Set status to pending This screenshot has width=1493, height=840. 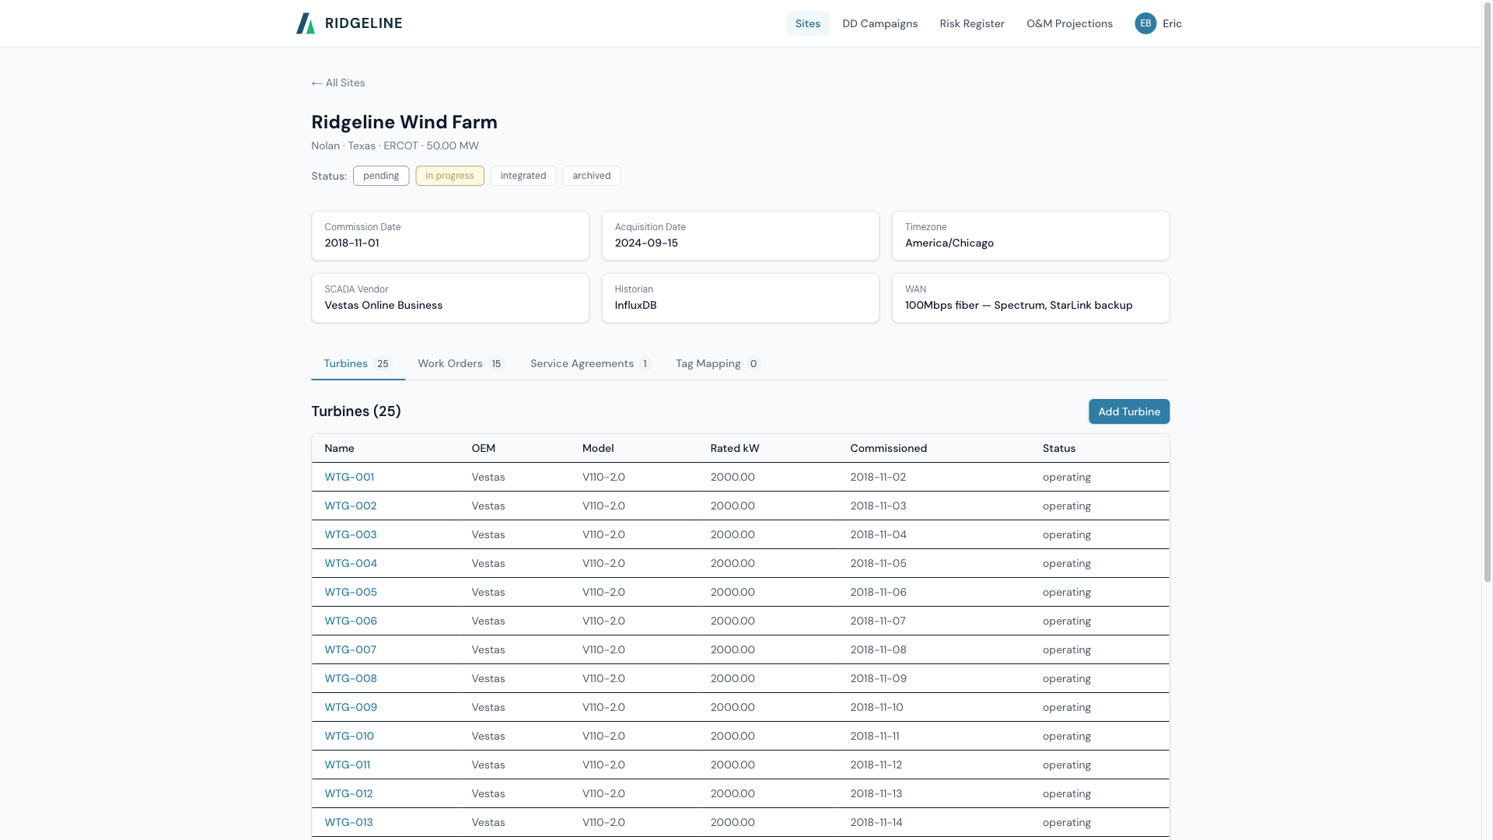[380, 176]
